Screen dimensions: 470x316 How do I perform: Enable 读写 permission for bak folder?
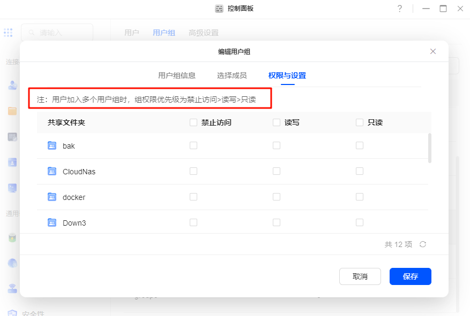click(277, 145)
